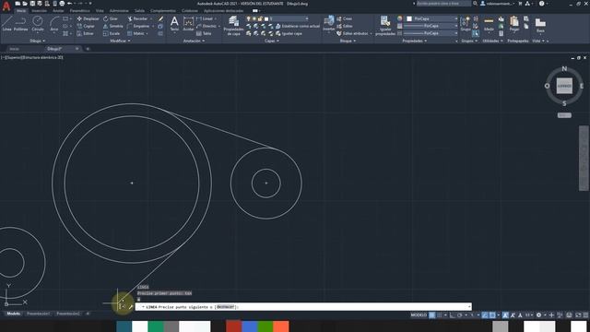This screenshot has width=590, height=332.
Task: Expand the Modificar panel
Action: (120, 41)
